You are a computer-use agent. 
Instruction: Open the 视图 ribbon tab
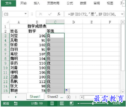pos(110,3)
